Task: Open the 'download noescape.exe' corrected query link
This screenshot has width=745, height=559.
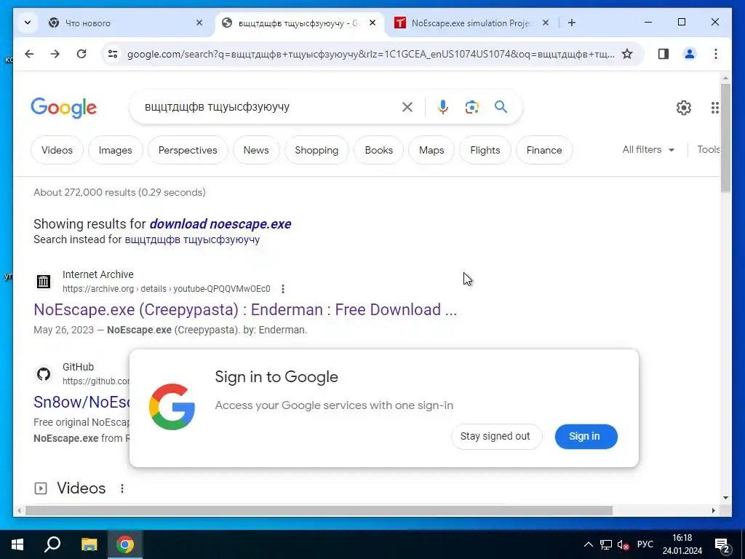Action: [220, 224]
